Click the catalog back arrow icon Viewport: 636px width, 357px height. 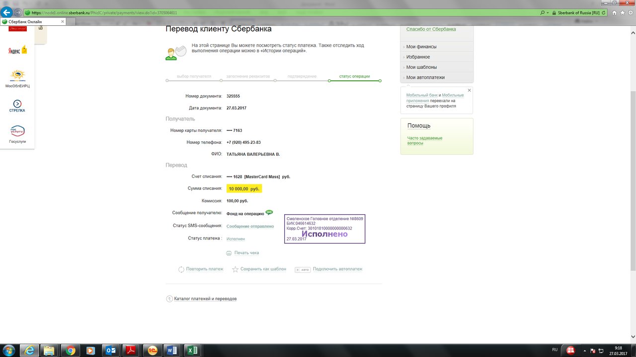click(169, 299)
